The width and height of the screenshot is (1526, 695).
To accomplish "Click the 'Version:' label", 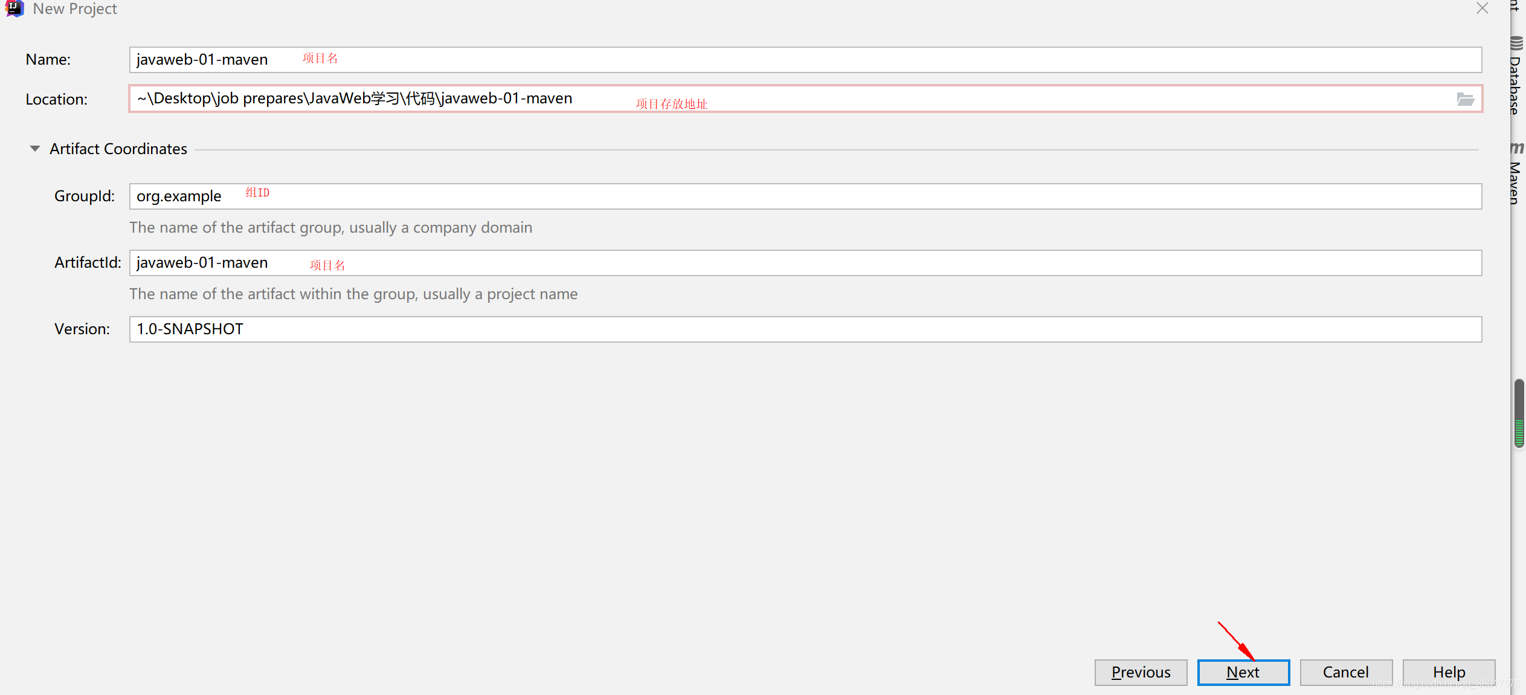I will pos(82,329).
